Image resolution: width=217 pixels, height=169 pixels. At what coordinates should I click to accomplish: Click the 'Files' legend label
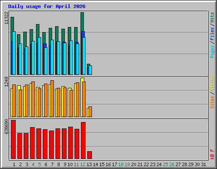(212, 33)
